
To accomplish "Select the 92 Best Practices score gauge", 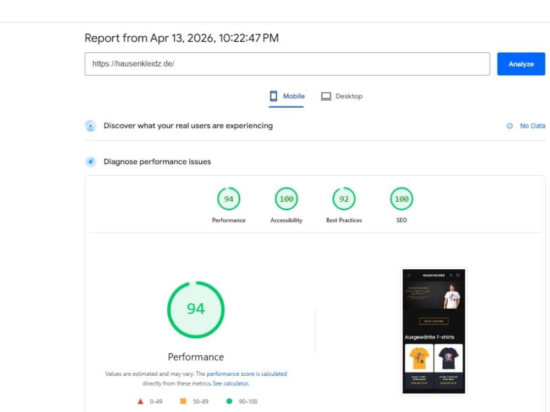I will click(x=344, y=199).
